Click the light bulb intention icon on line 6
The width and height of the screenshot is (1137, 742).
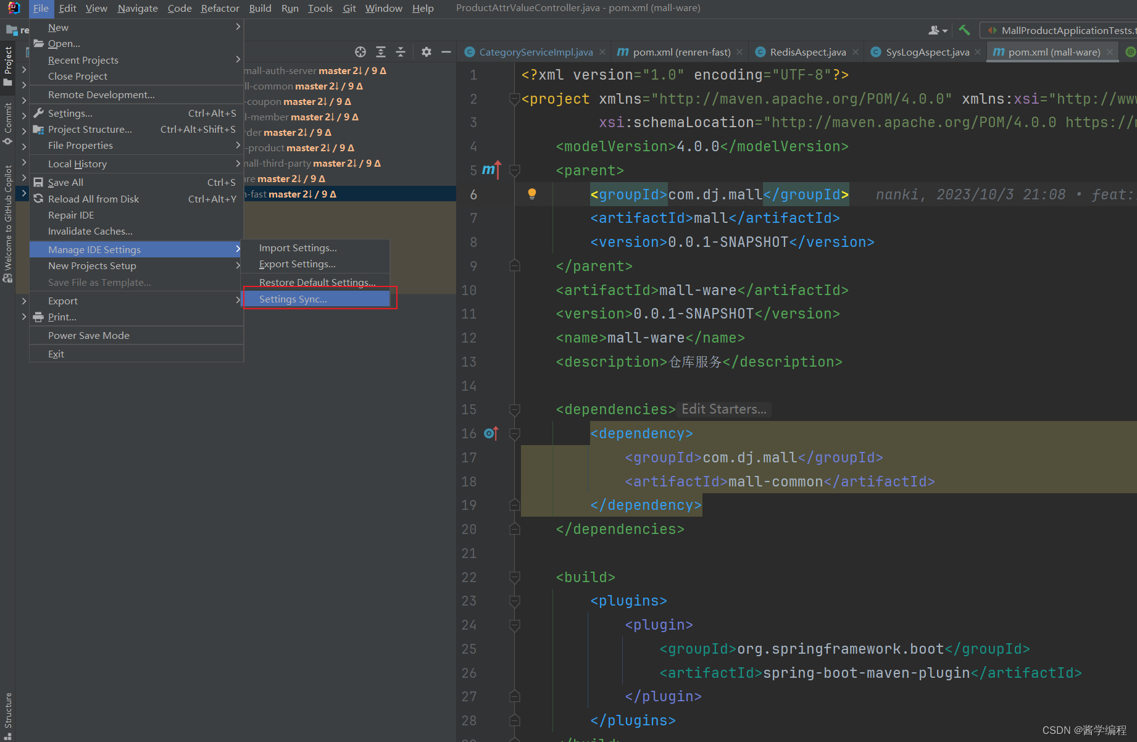click(532, 194)
